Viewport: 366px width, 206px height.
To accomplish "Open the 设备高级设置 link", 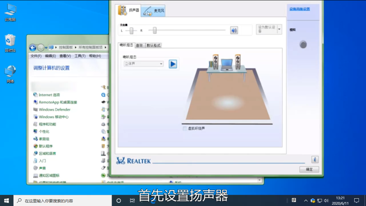I will click(300, 9).
